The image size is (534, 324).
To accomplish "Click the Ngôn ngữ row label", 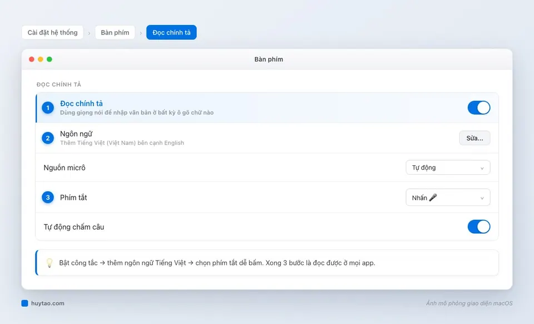I will click(x=76, y=134).
